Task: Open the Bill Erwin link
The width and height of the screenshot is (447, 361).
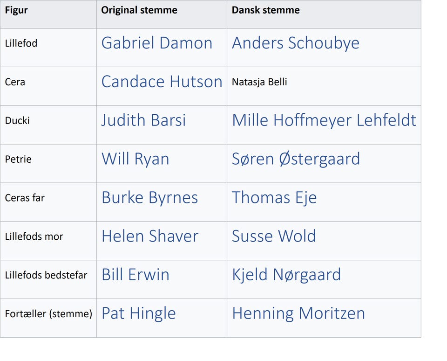Action: [x=135, y=275]
